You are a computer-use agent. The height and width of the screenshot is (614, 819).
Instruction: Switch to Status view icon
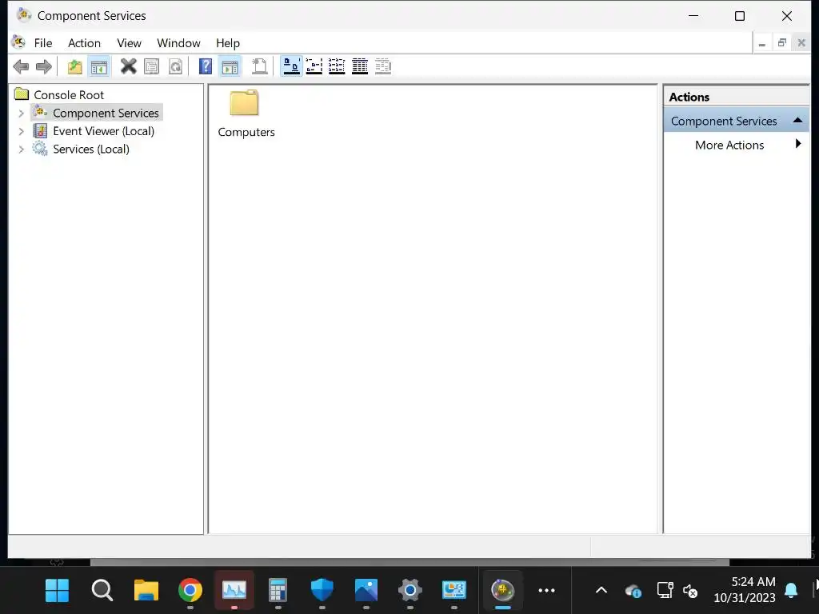click(383, 66)
